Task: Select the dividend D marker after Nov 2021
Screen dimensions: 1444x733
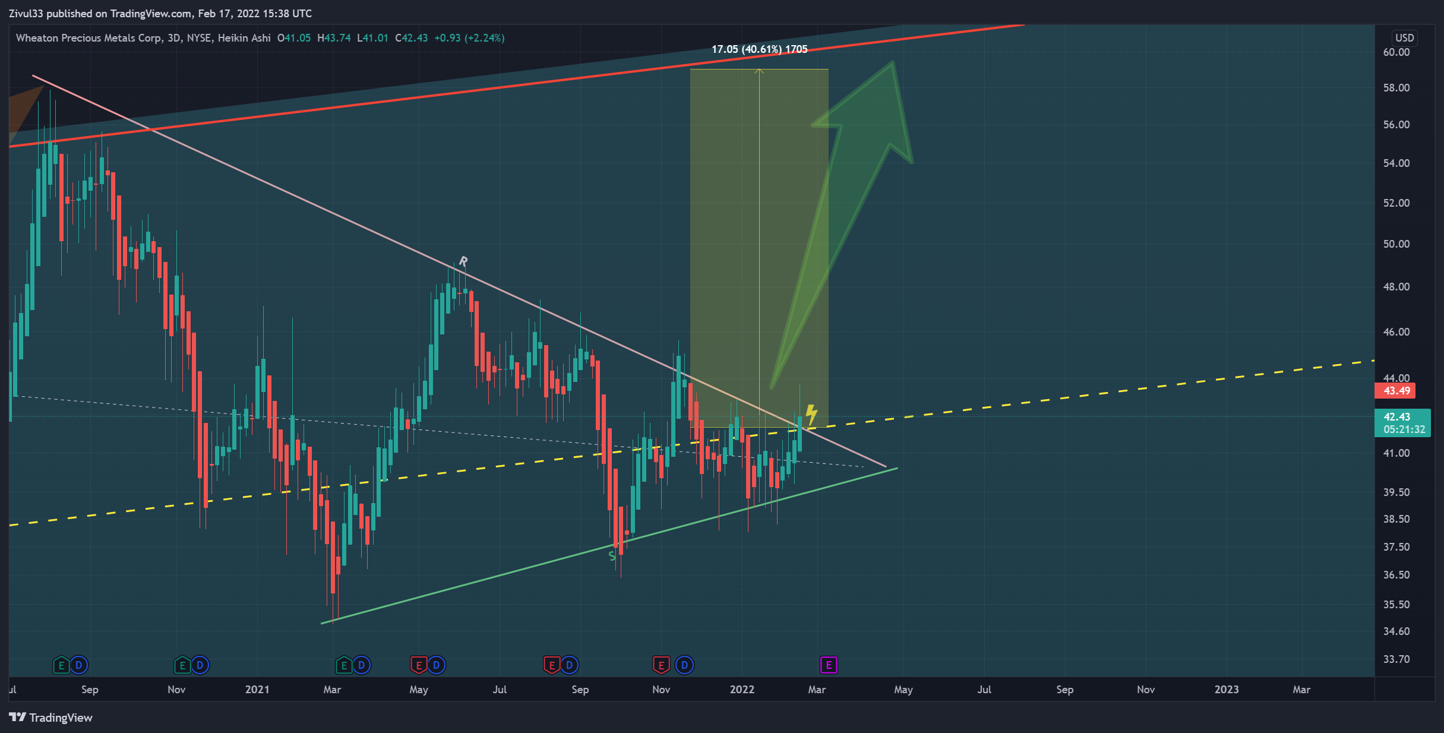Action: pos(684,665)
